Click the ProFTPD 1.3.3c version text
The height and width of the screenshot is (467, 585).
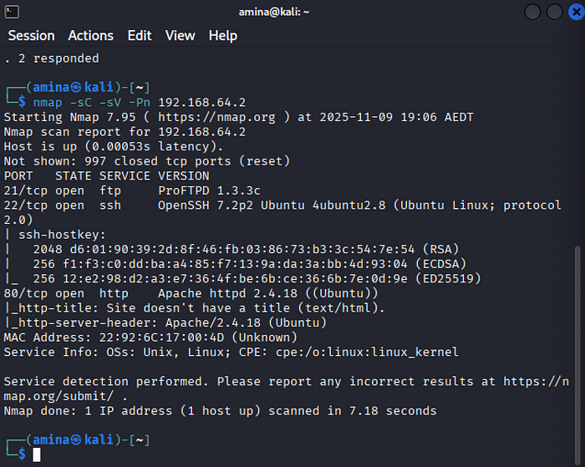(209, 190)
